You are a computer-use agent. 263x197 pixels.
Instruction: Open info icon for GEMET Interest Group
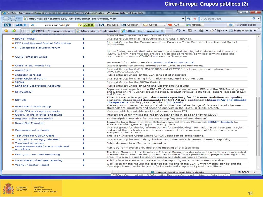point(83,57)
